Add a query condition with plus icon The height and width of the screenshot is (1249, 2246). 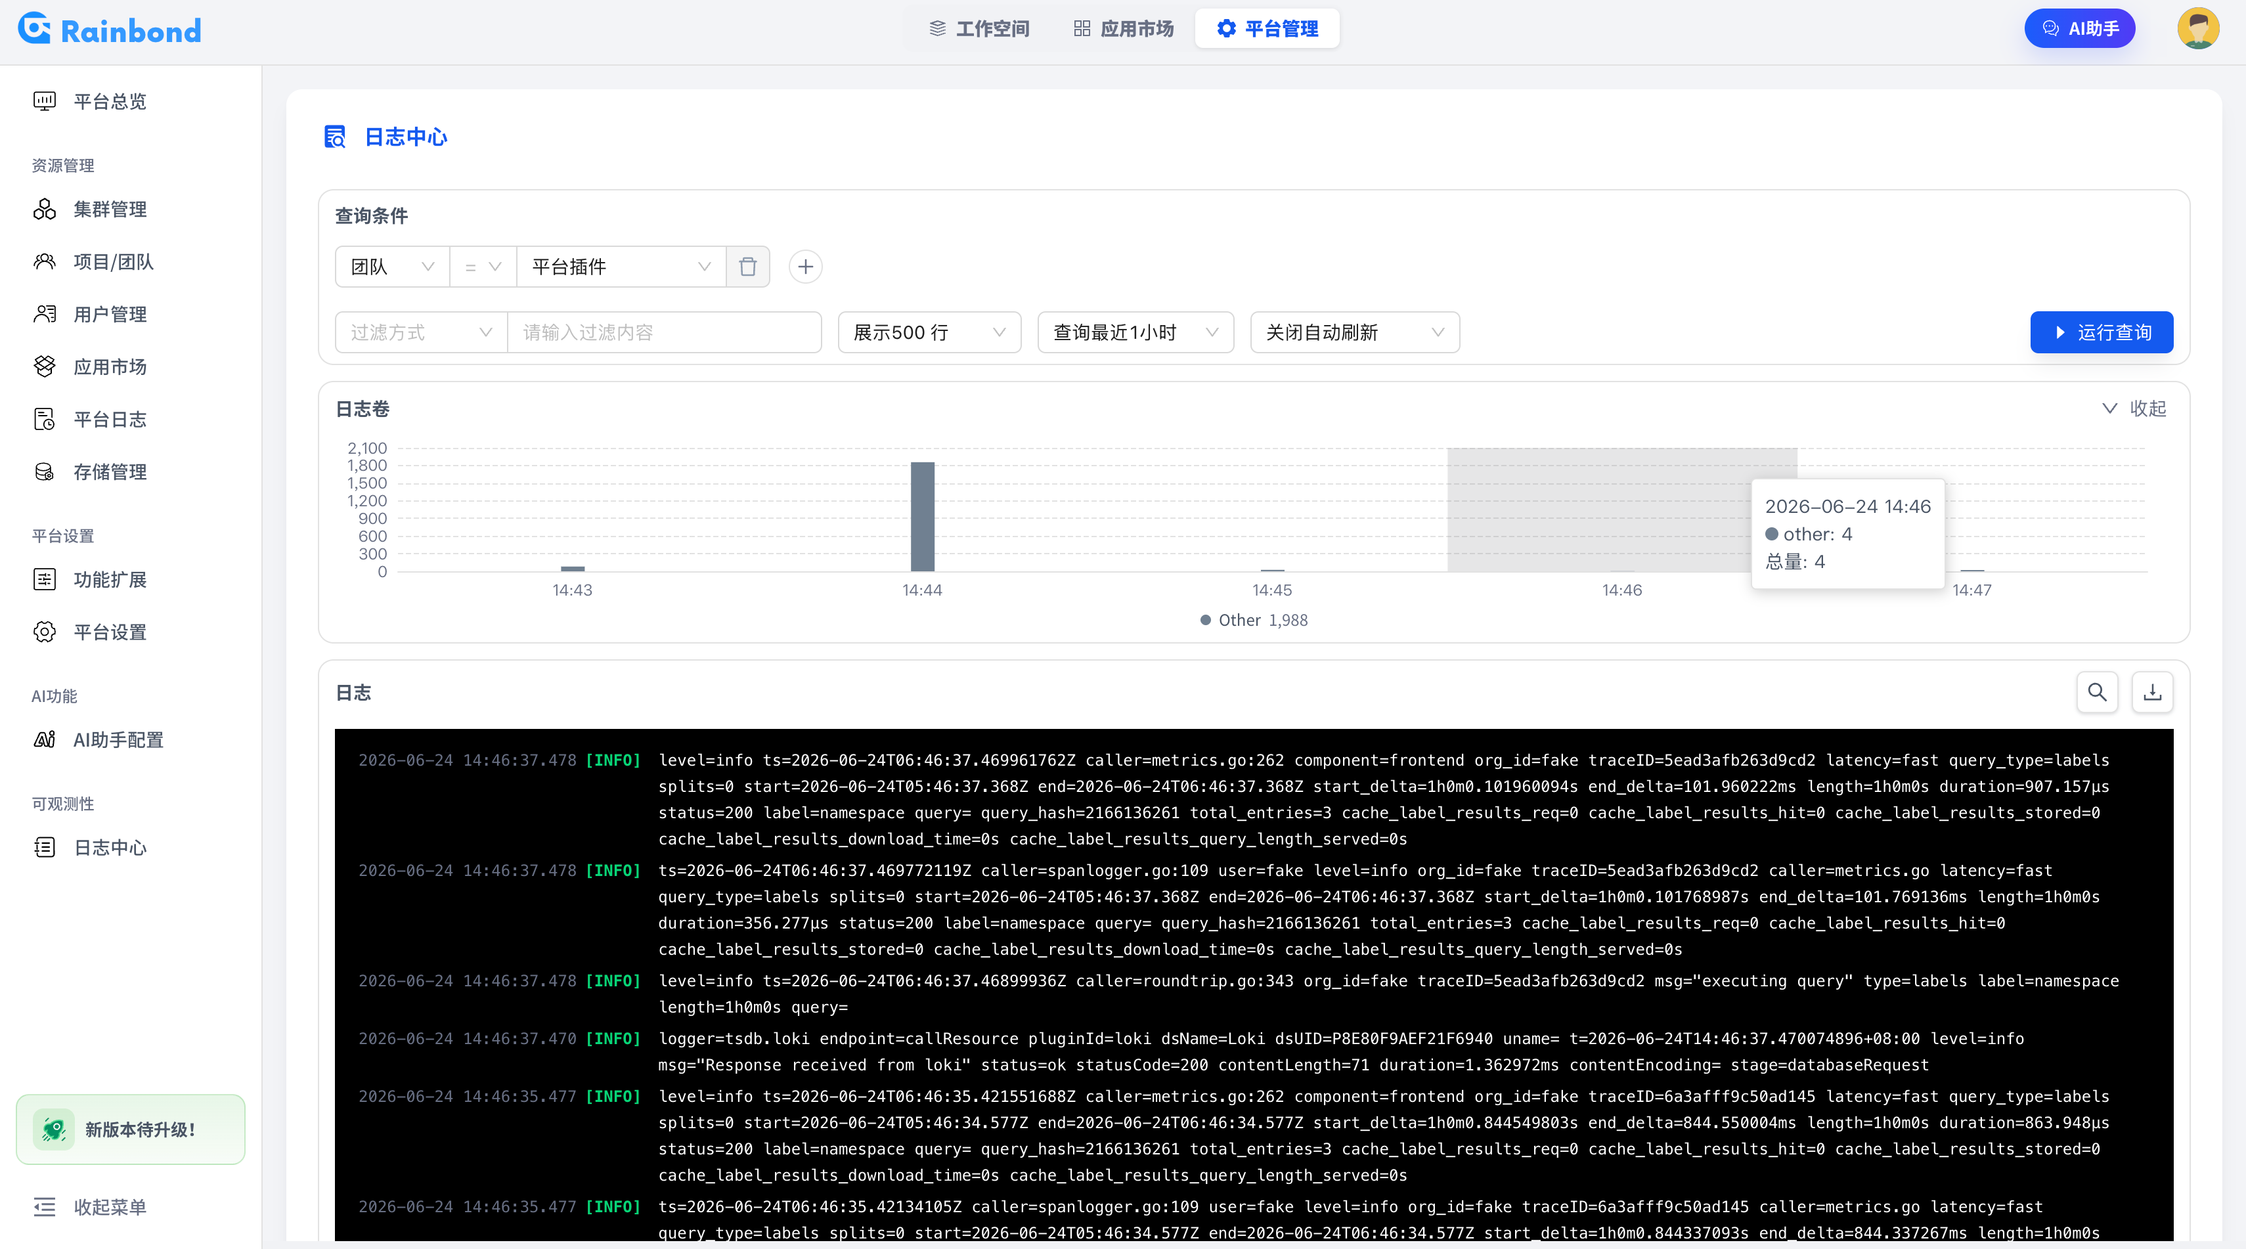click(x=806, y=267)
